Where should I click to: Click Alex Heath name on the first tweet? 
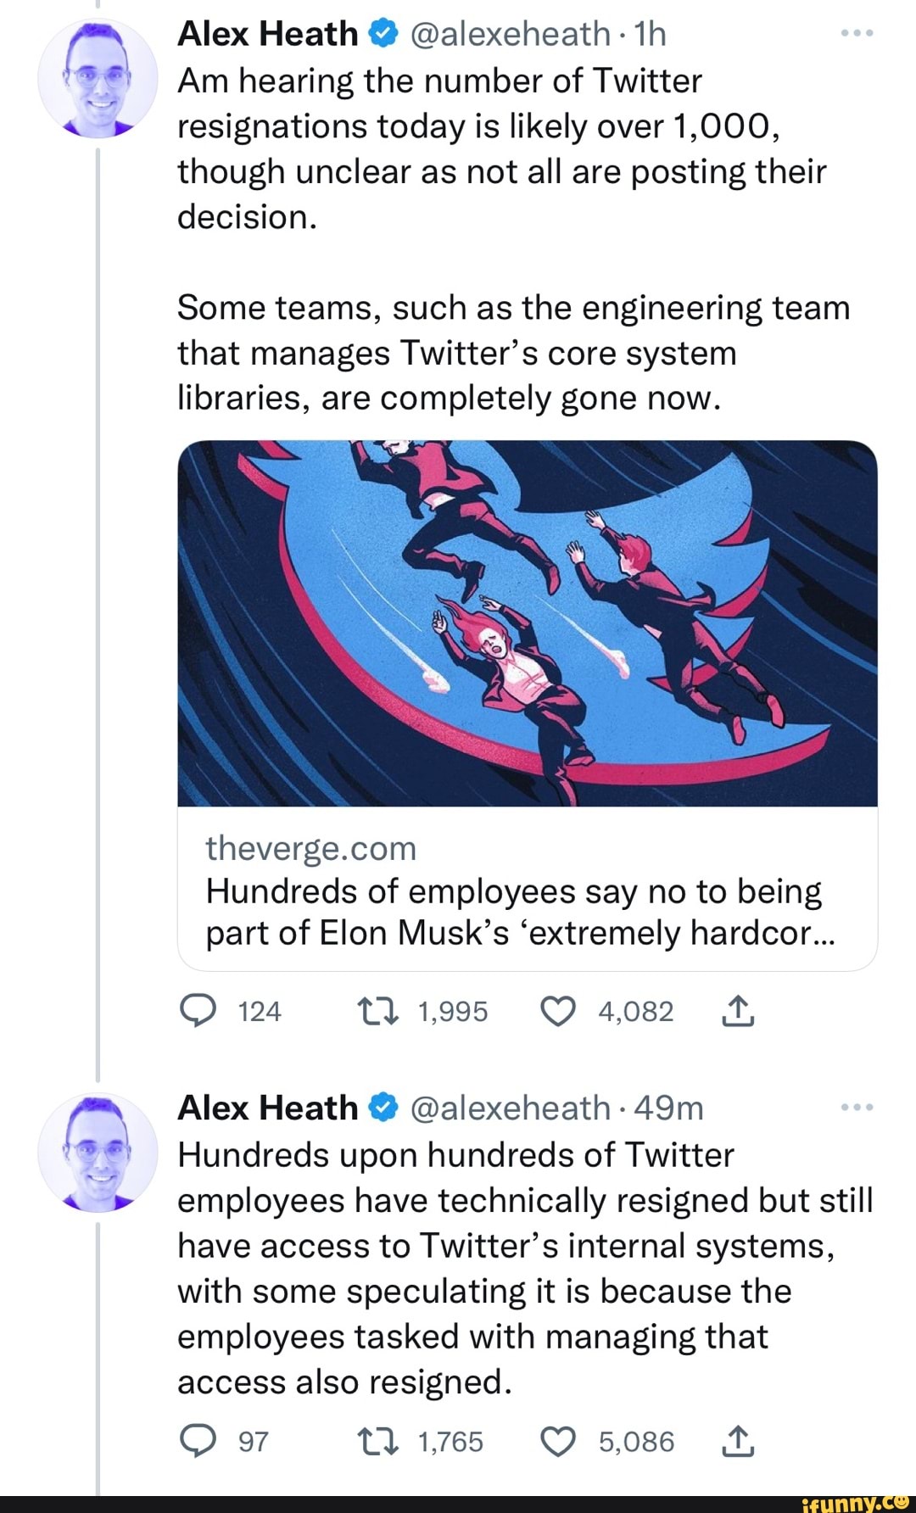click(x=267, y=34)
